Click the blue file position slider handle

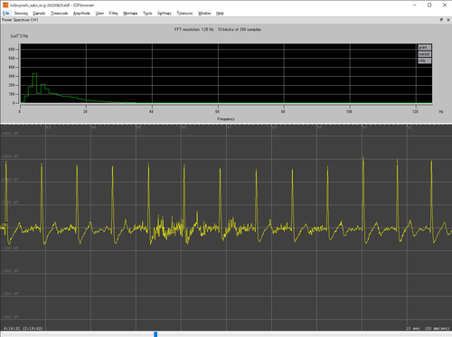[155, 334]
